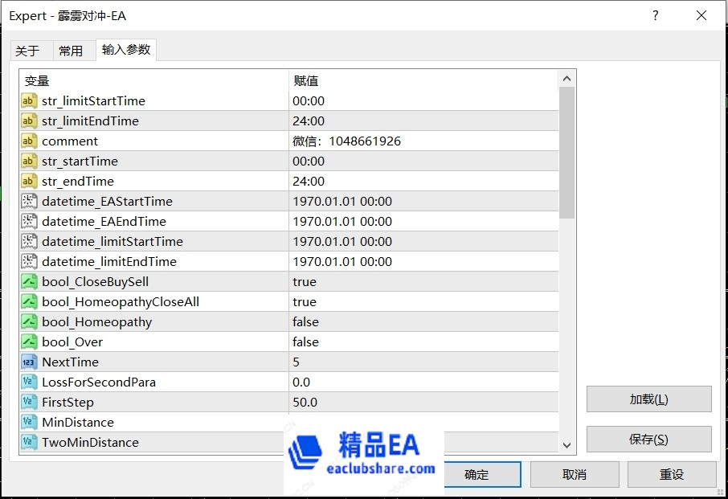Click the 重设 reset button
Viewport: 728px width, 499px height.
672,474
